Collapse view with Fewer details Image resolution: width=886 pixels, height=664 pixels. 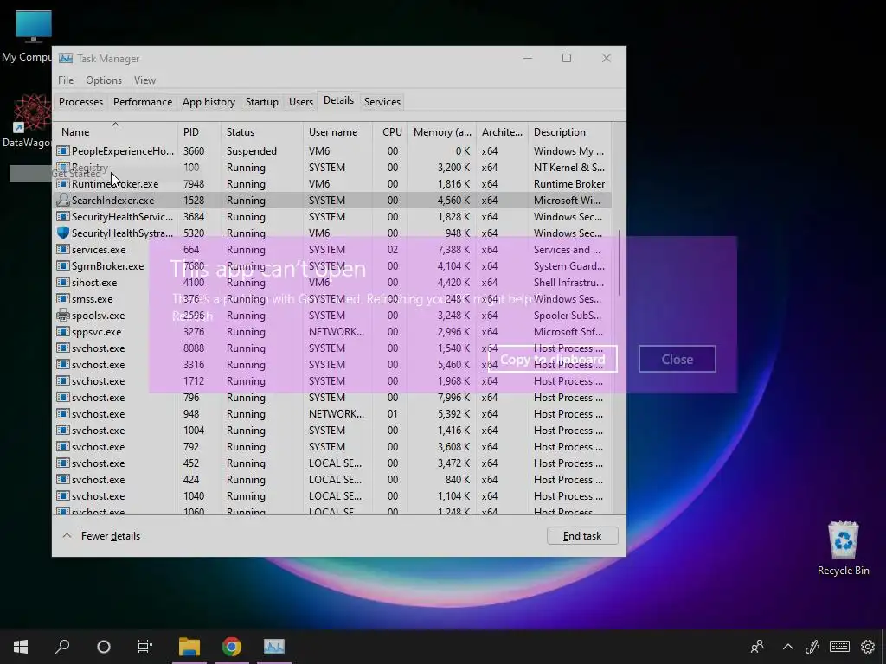pos(101,536)
